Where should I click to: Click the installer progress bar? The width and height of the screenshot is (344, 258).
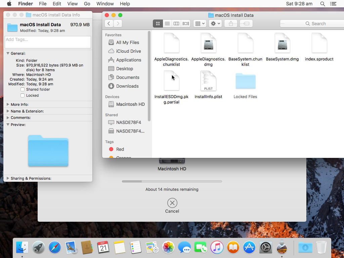coord(172,181)
